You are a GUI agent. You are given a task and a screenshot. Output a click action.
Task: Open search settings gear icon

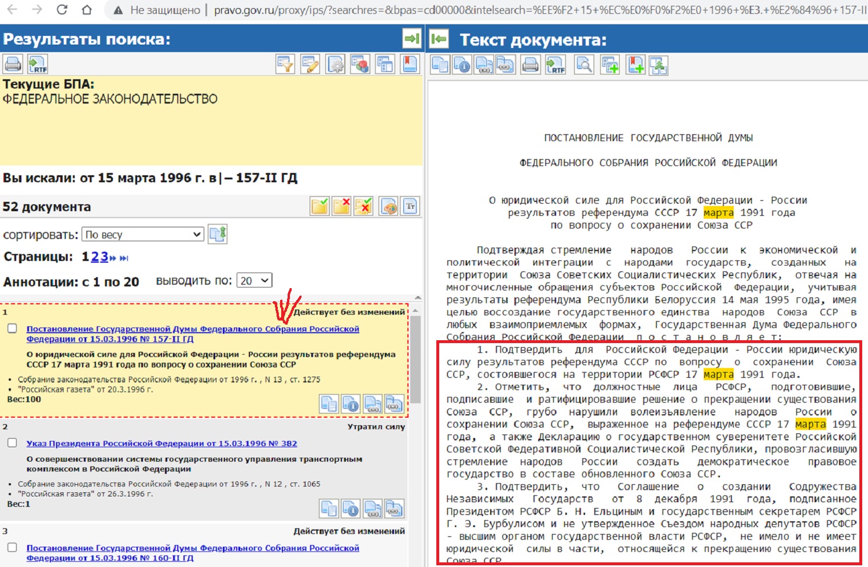point(336,64)
